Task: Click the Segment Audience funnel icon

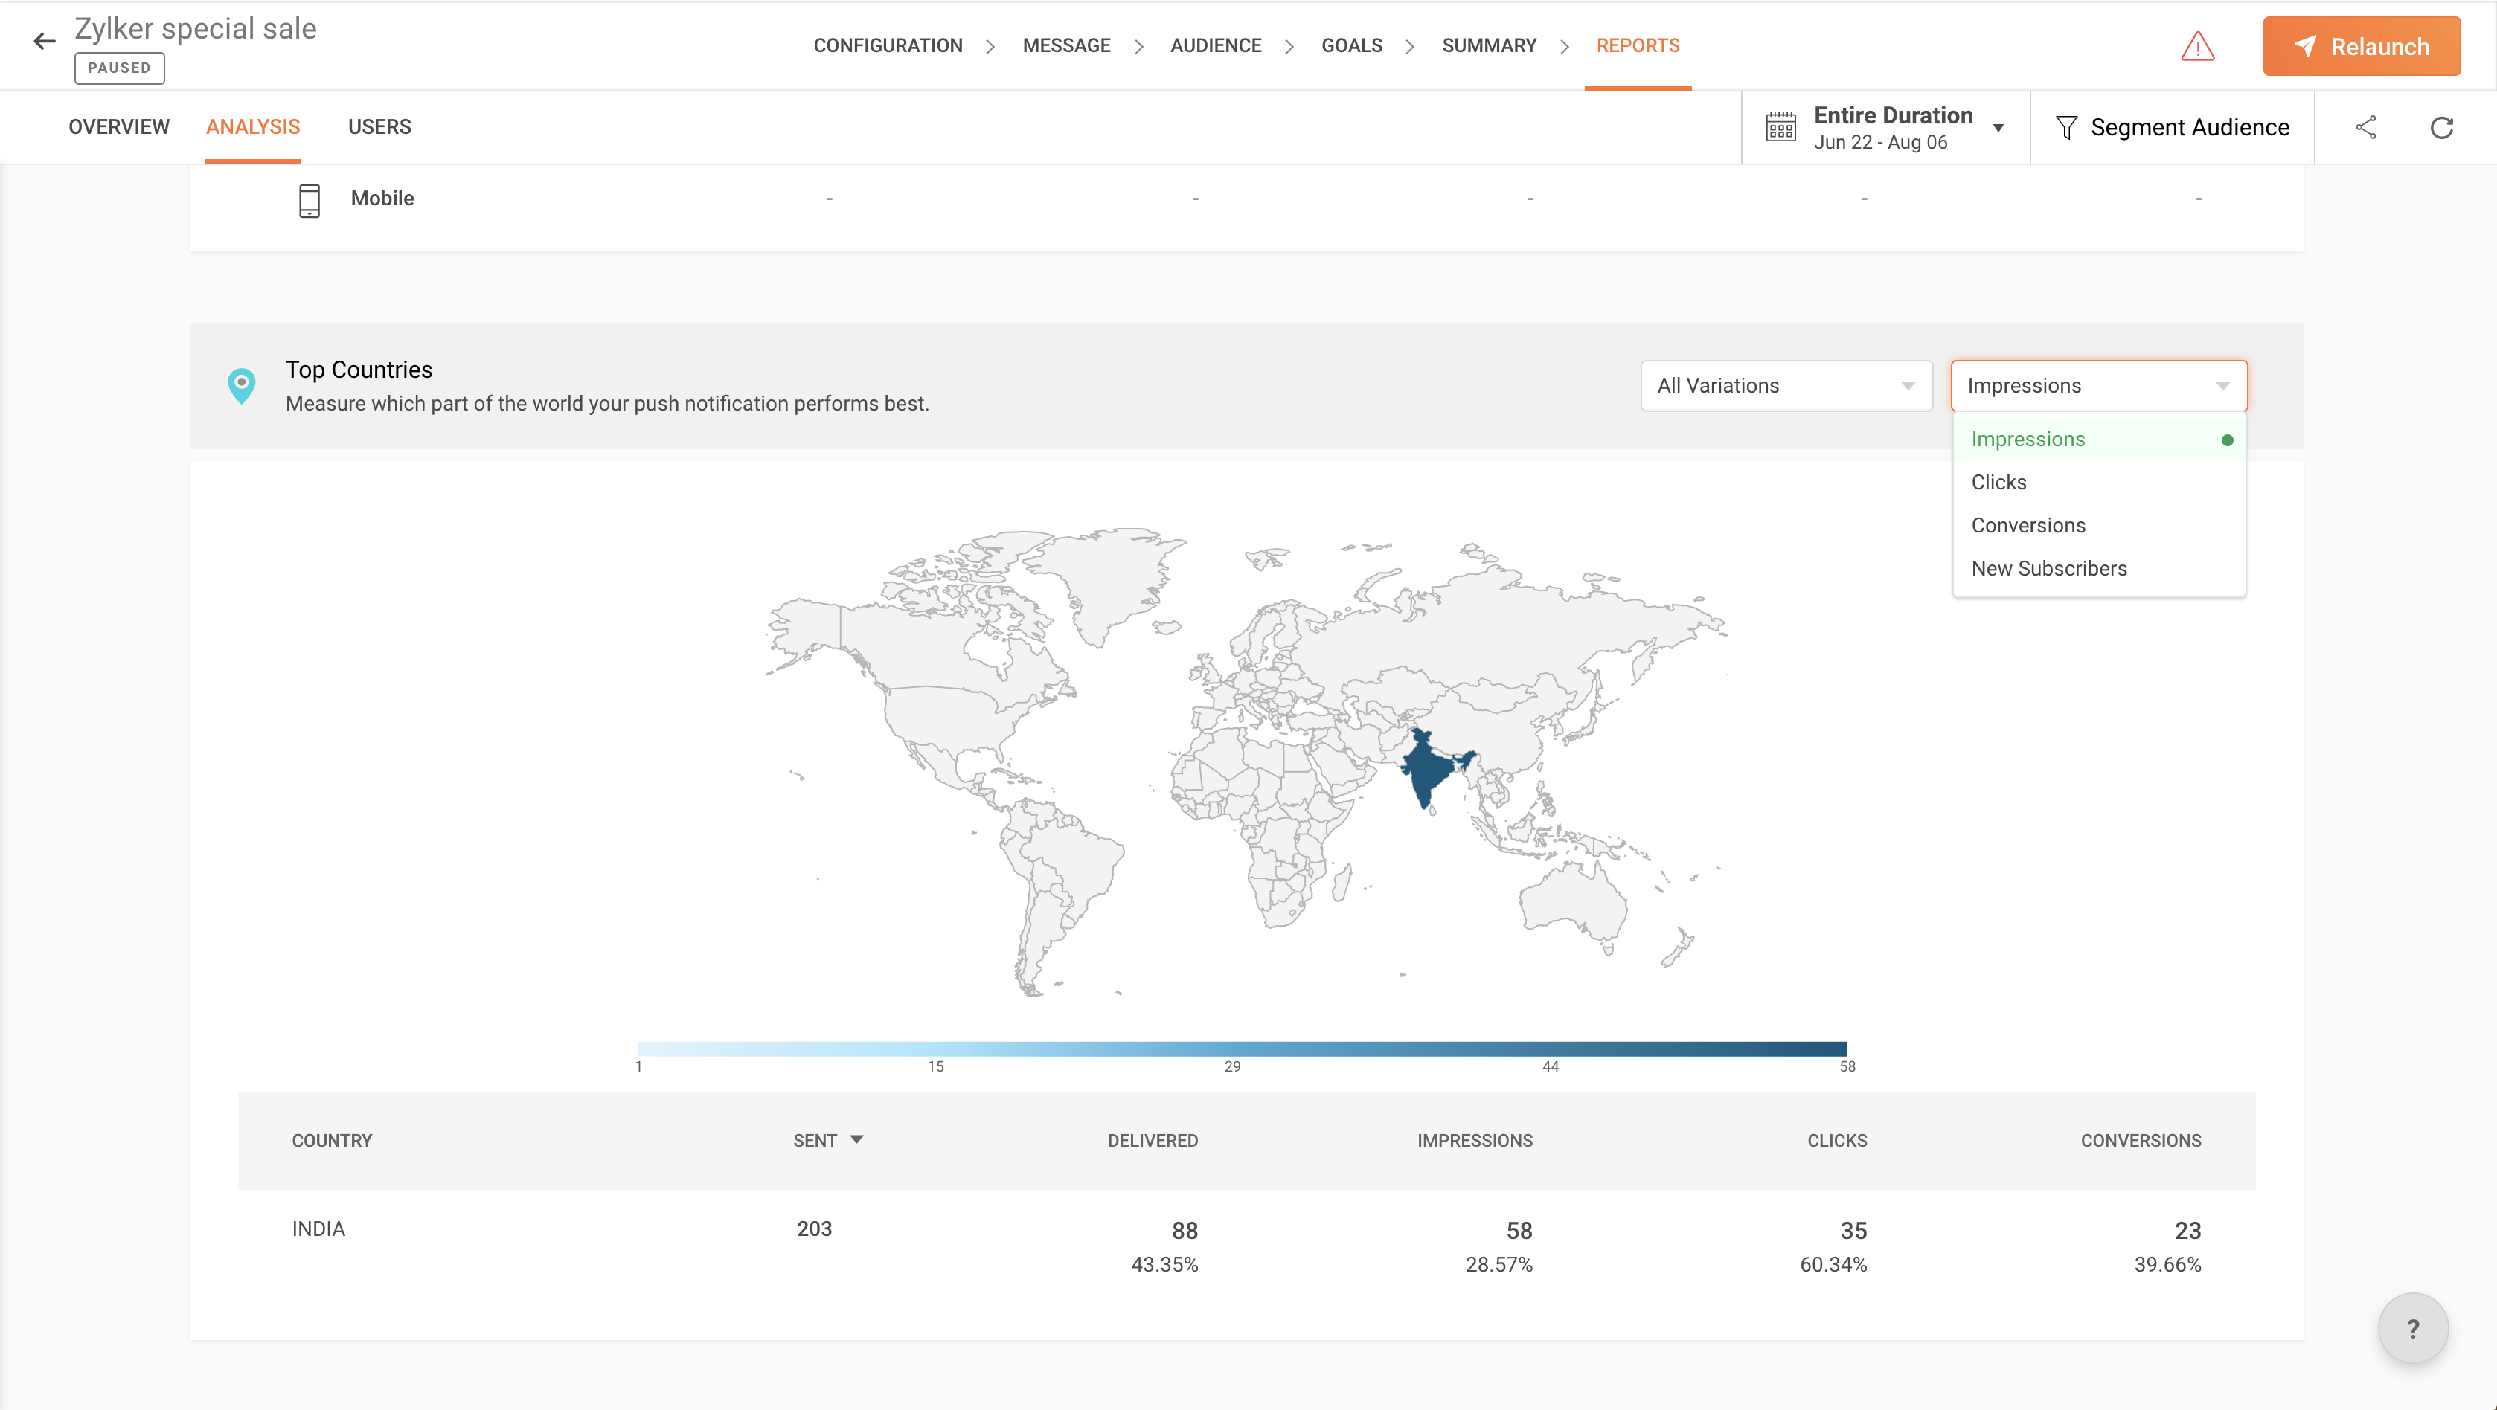Action: pos(2065,127)
